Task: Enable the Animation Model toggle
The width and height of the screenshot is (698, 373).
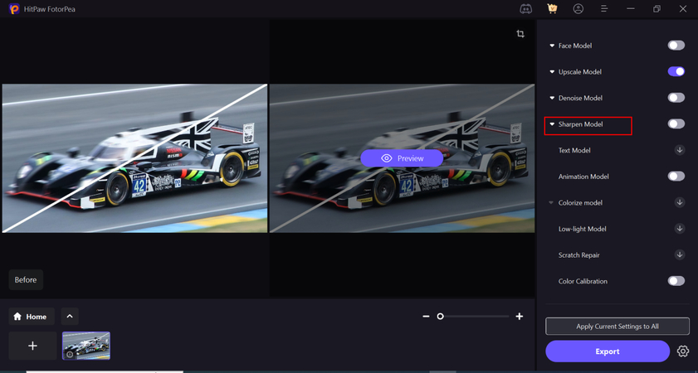Action: [676, 177]
